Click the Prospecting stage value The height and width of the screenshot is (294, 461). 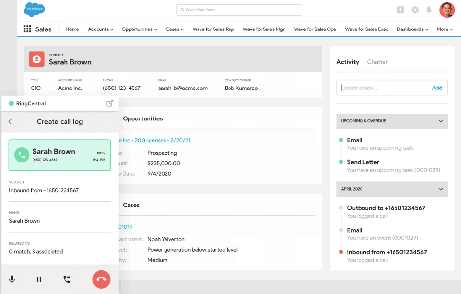click(x=162, y=153)
